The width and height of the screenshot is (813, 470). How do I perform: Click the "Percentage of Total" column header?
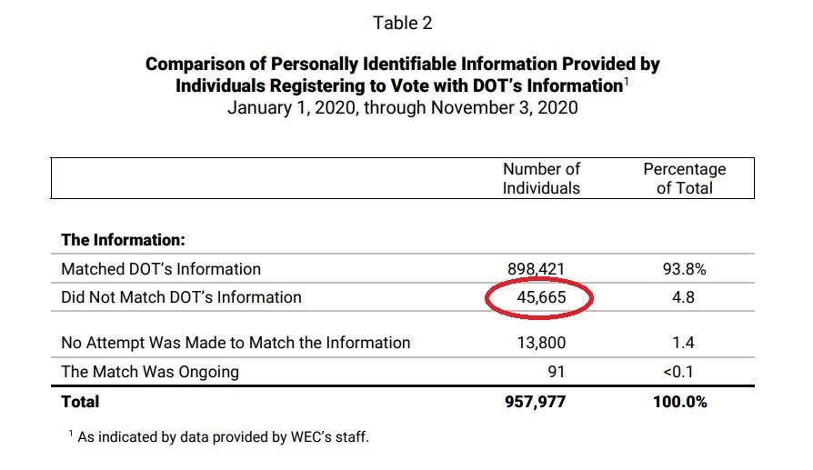[684, 179]
